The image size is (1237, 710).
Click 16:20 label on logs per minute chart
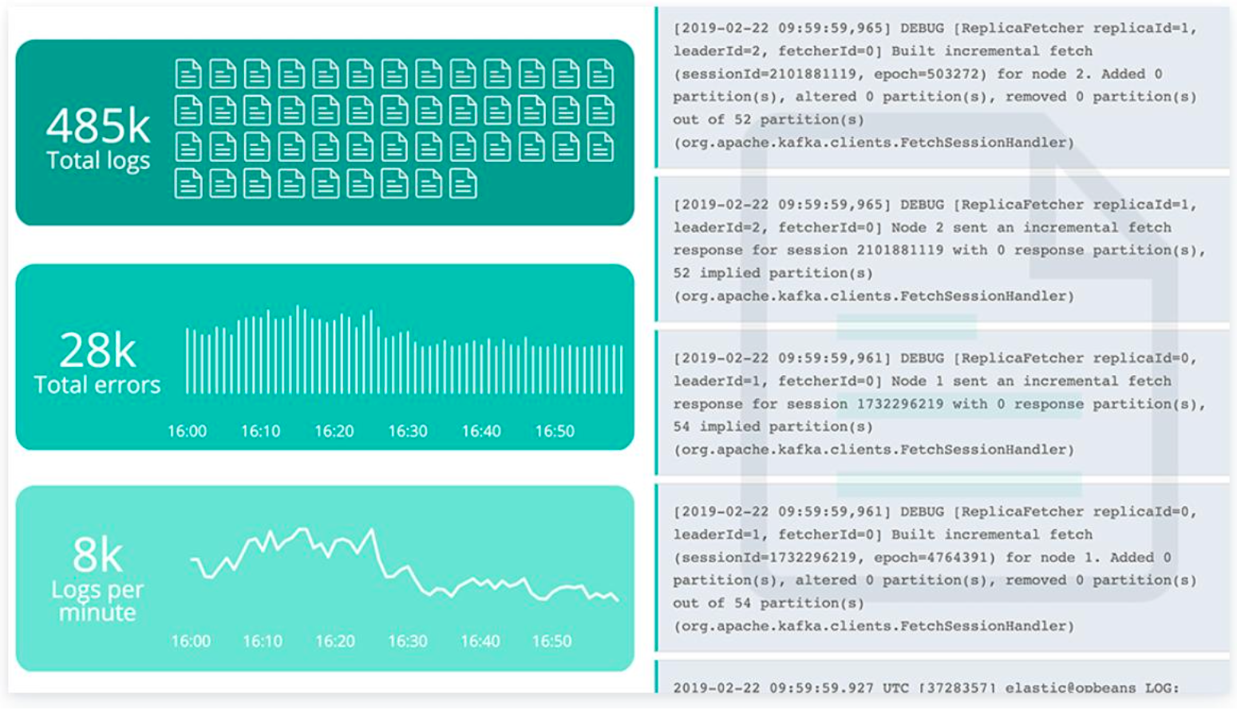[x=335, y=641]
